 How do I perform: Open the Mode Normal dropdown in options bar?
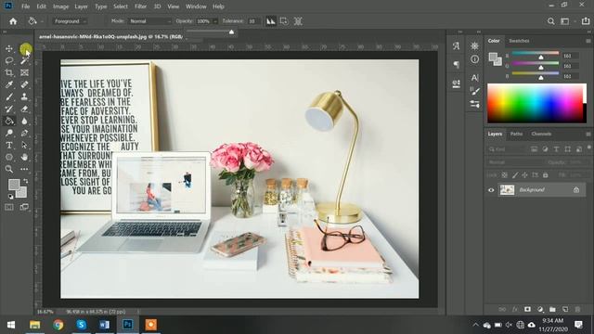click(150, 21)
